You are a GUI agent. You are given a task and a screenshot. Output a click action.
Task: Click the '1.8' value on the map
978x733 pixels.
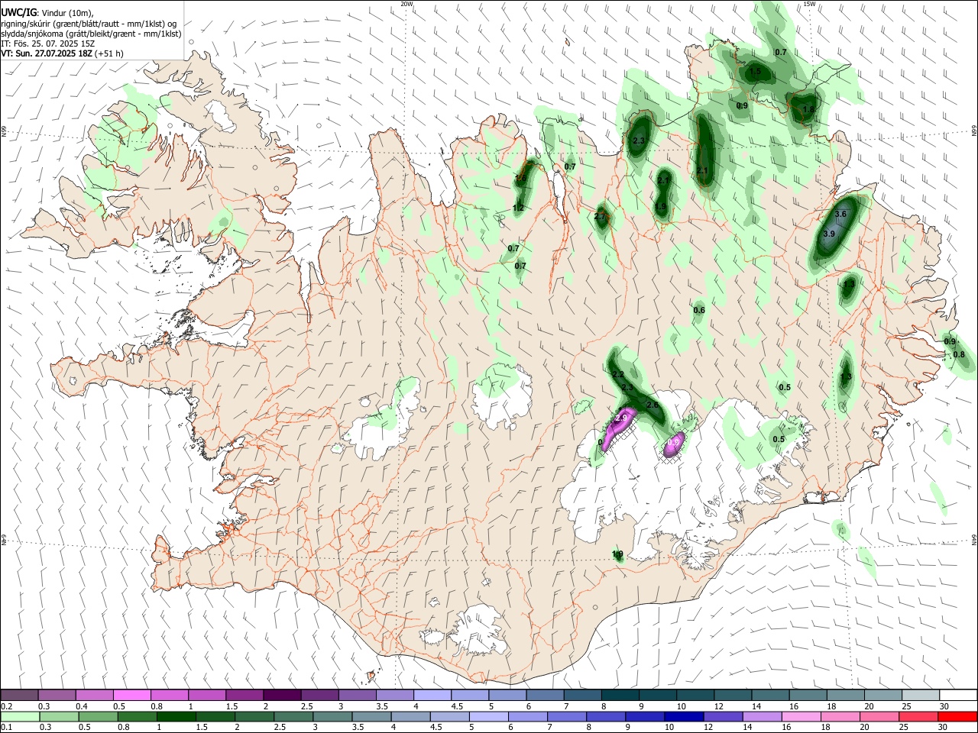pos(809,110)
